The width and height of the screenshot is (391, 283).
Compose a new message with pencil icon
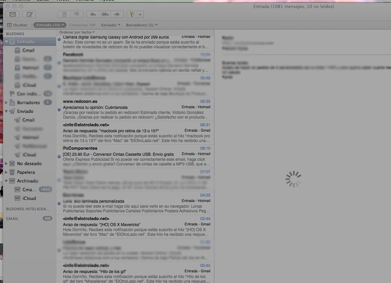pos(29,14)
